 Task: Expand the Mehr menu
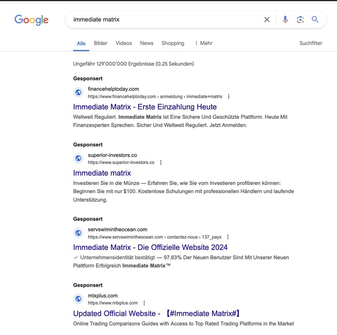[x=203, y=43]
